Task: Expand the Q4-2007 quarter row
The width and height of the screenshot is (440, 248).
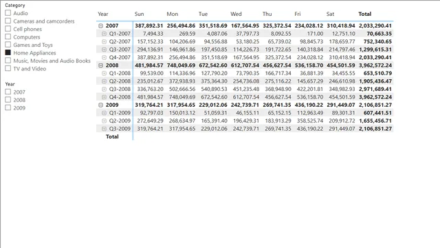Action: 104,57
